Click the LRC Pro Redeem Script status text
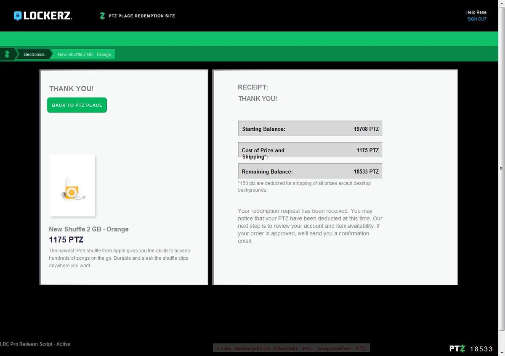The height and width of the screenshot is (356, 505). pyautogui.click(x=35, y=344)
